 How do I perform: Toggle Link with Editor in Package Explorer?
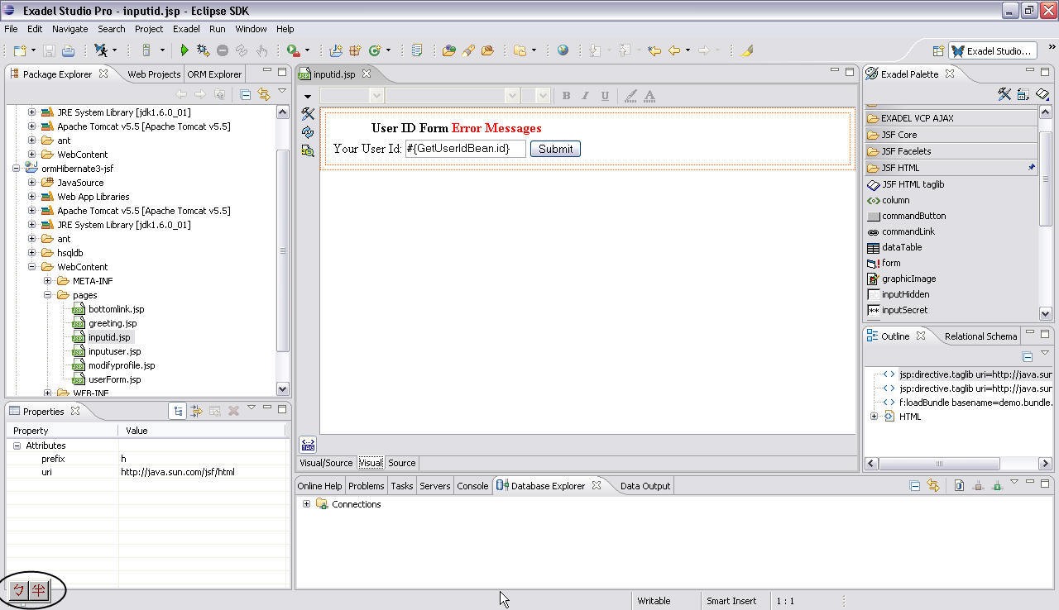tap(264, 94)
